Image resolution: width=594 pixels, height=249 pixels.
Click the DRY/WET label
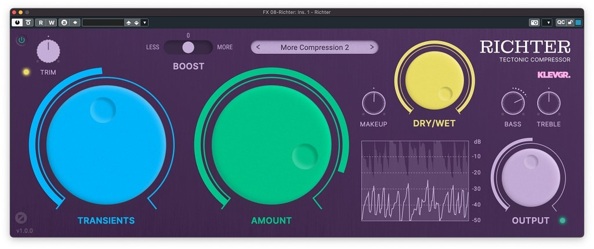point(434,124)
